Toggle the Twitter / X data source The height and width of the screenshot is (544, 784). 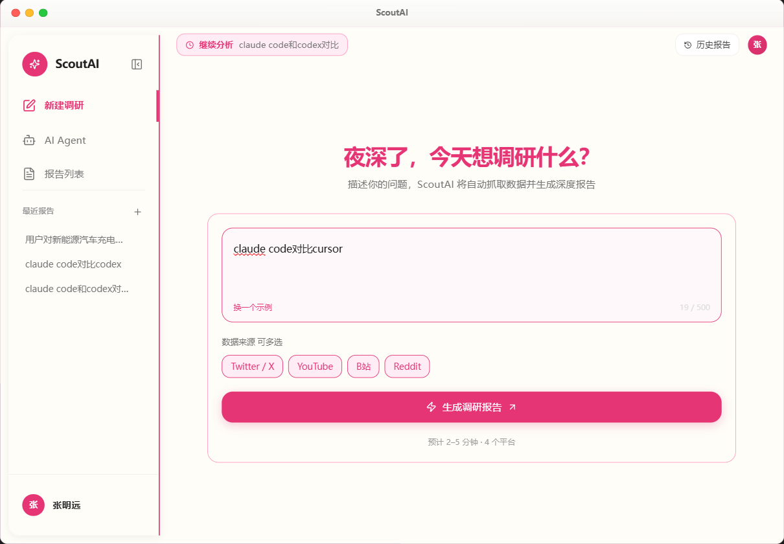(x=253, y=367)
